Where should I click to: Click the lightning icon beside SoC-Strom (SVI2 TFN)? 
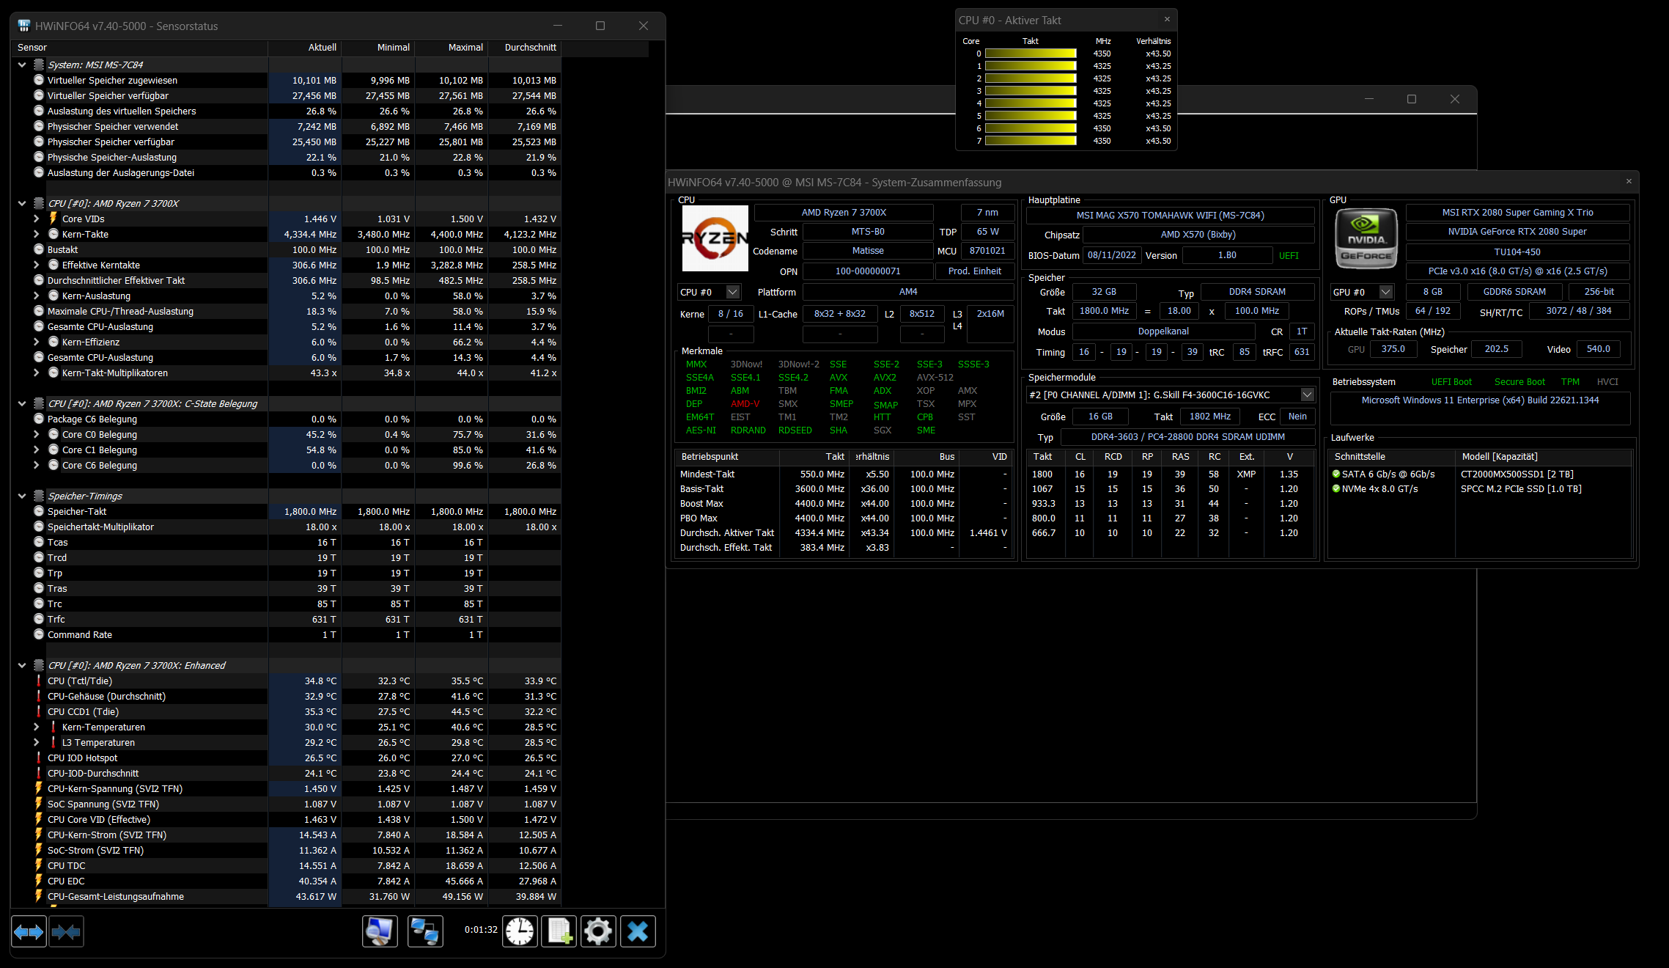click(39, 850)
